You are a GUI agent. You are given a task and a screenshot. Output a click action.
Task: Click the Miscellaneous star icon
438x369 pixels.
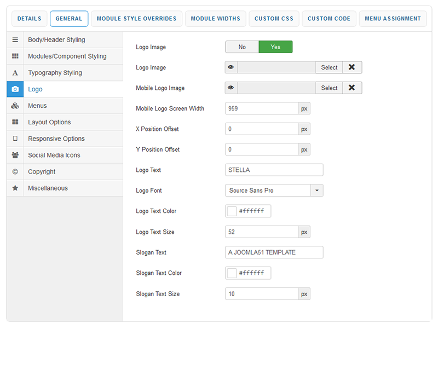tap(15, 188)
